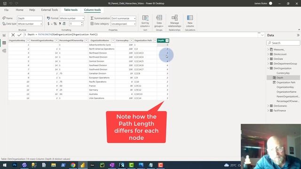This screenshot has width=301, height=169.
Task: Expand the Measures table in Data pane
Action: pyautogui.click(x=268, y=49)
